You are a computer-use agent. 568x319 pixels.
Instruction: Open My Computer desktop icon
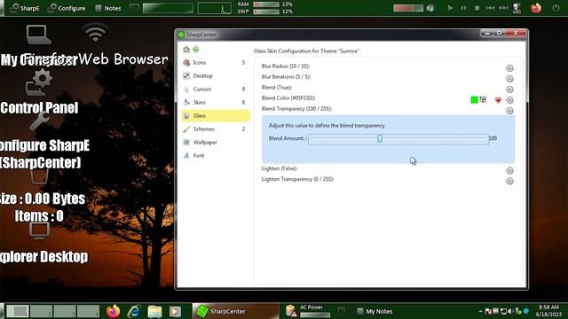pos(38,35)
